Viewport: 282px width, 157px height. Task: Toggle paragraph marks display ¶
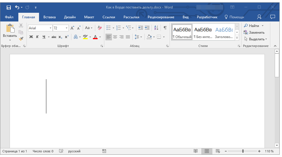click(165, 28)
